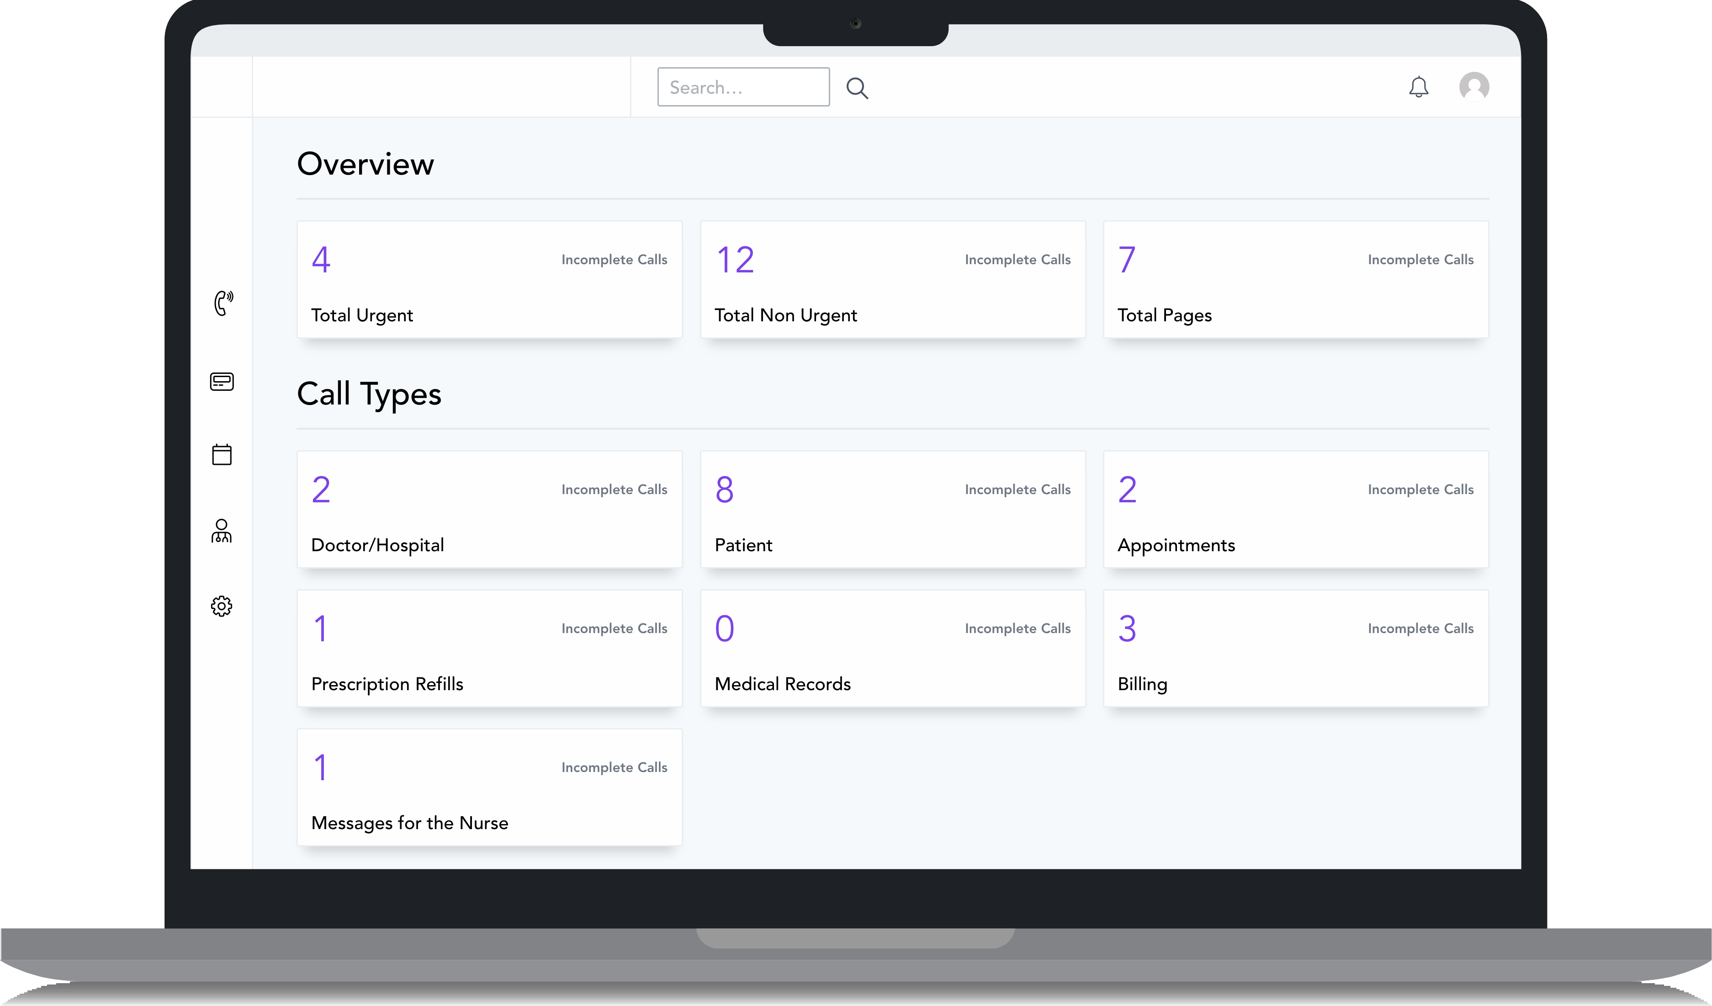Check the Billing call type card

click(1295, 648)
